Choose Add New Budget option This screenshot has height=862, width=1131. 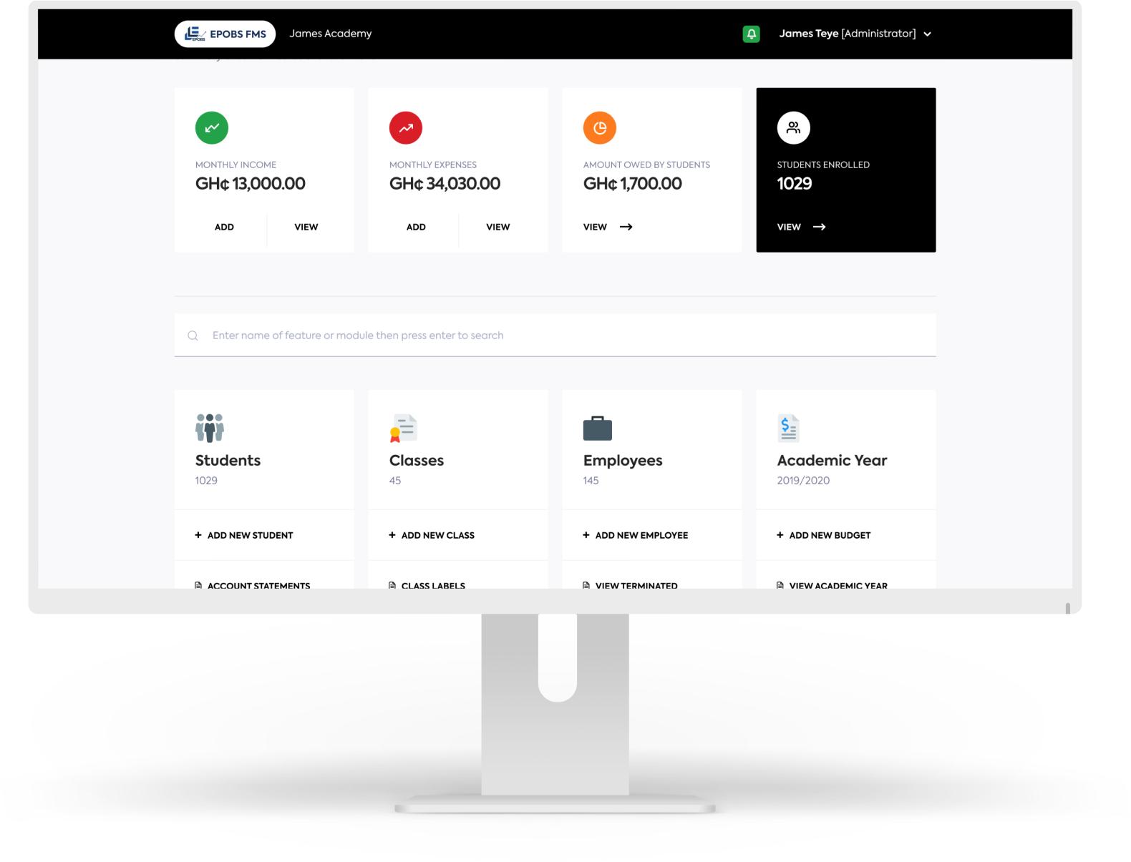click(x=829, y=535)
